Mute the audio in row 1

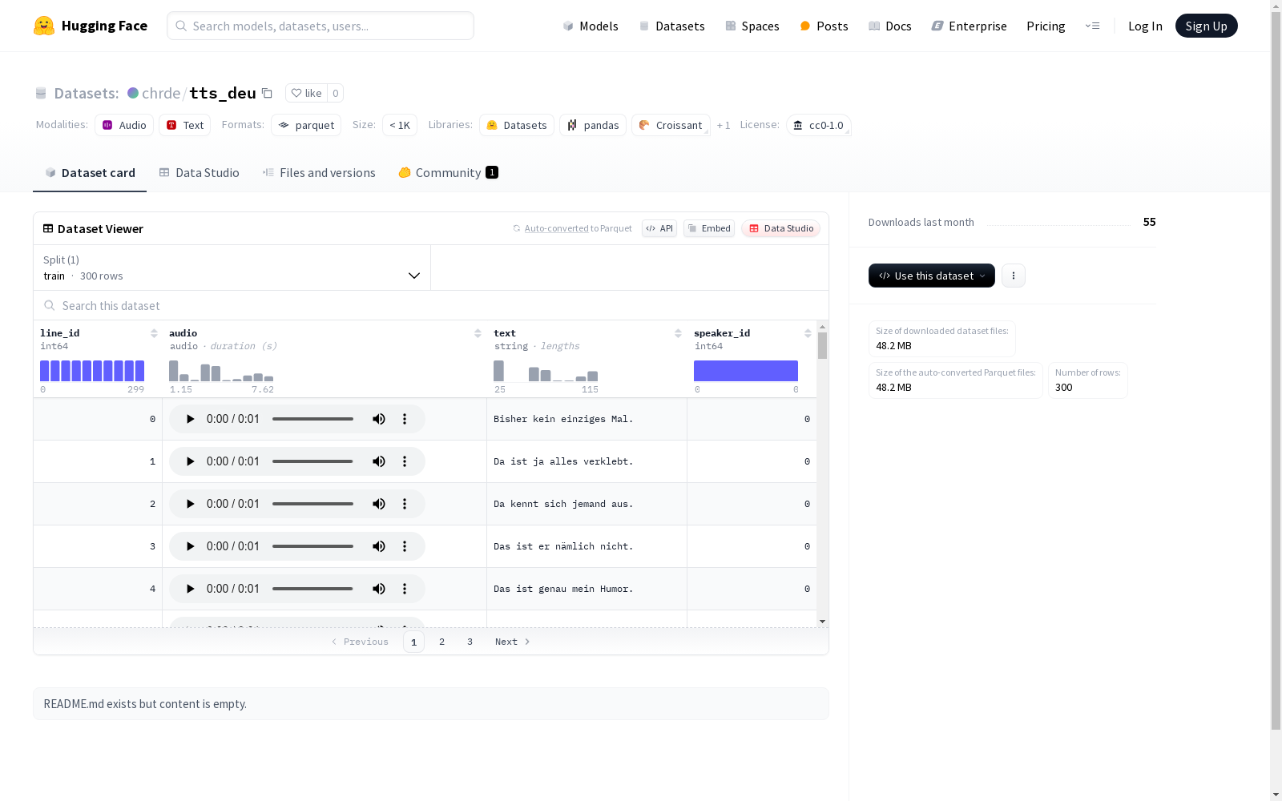point(379,461)
